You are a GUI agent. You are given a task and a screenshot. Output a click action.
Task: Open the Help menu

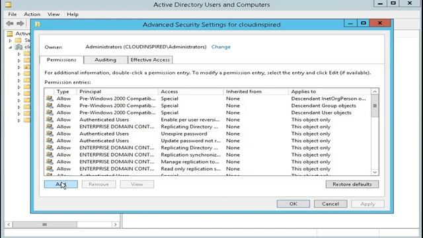73,15
